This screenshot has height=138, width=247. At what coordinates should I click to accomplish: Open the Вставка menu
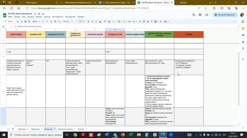point(30,17)
